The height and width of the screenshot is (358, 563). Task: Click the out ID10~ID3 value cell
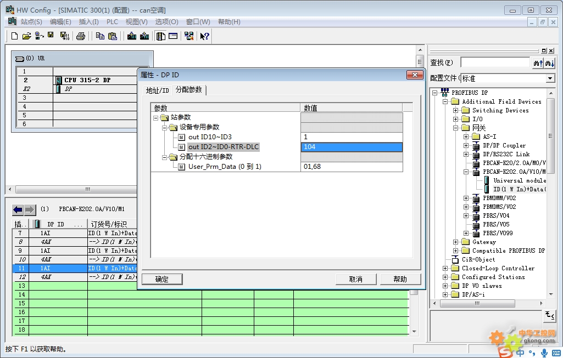[x=352, y=137]
